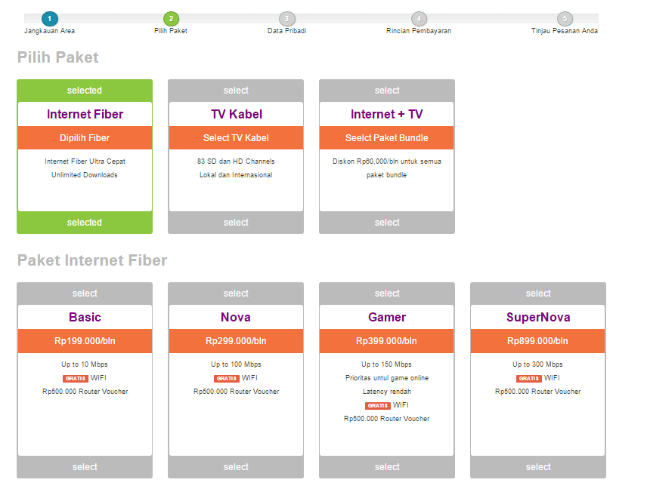647x492 pixels.
Task: Jump to step 3 Data Pribadi circle
Action: tap(286, 18)
